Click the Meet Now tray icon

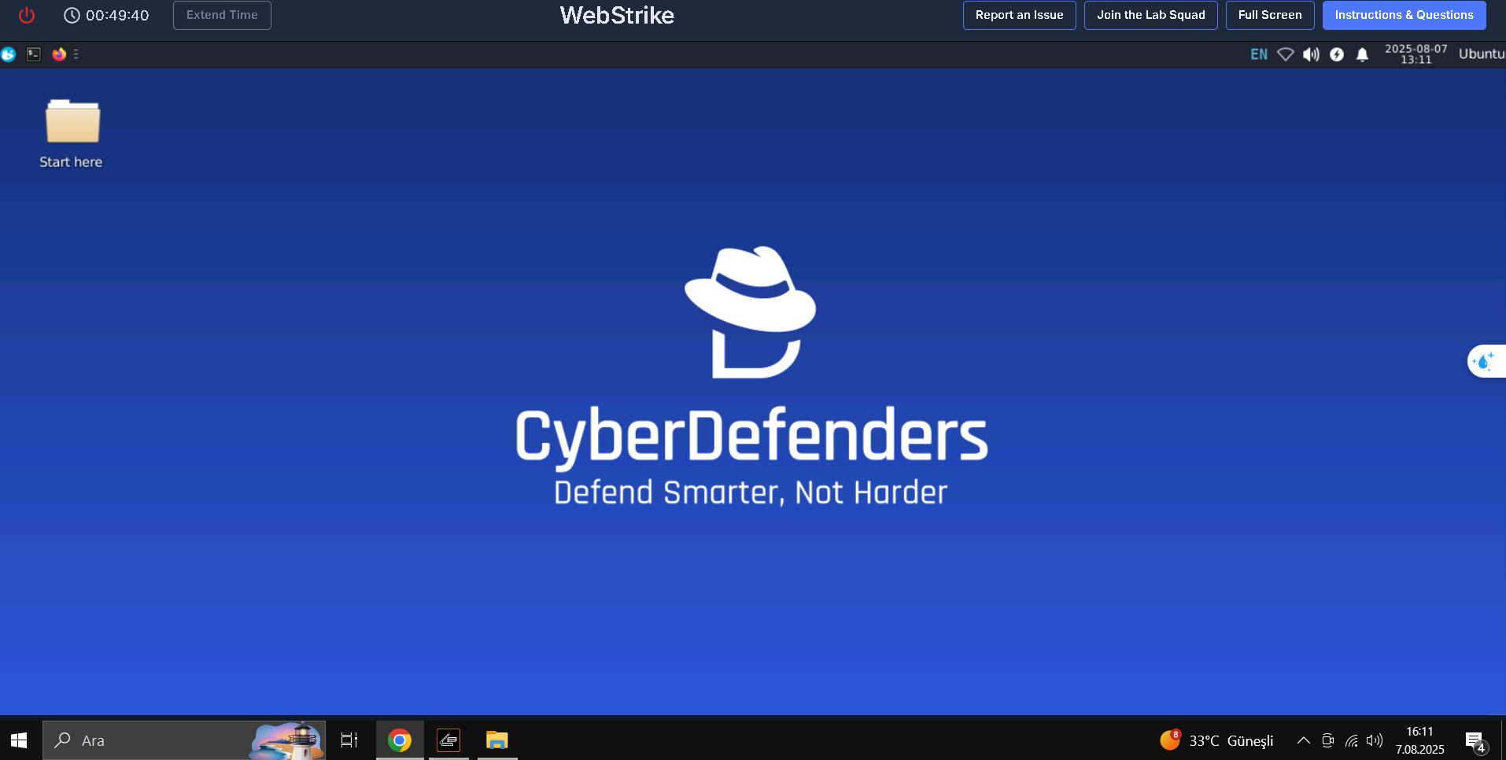tap(1327, 740)
